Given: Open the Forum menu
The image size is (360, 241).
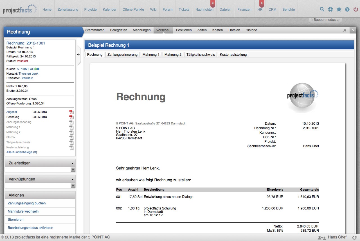Looking at the screenshot, I should pos(168,9).
